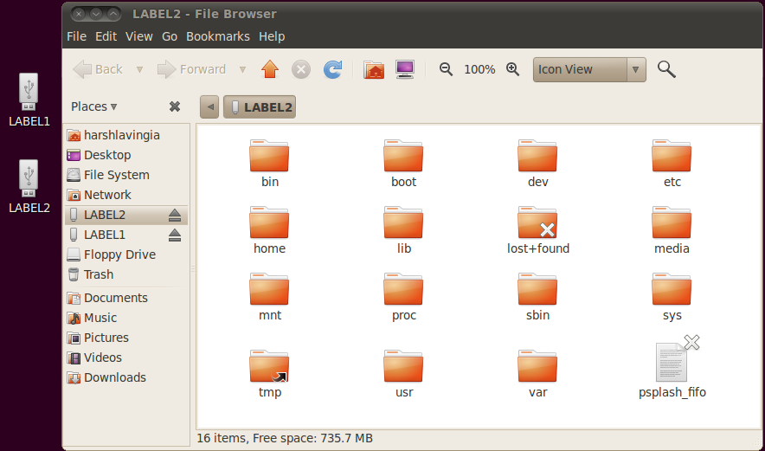The width and height of the screenshot is (765, 451).
Task: Close the Places sidebar
Action: tap(175, 106)
